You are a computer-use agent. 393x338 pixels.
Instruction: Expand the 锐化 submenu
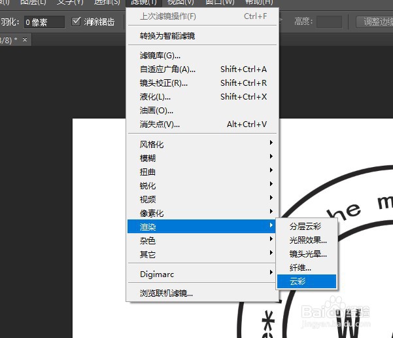[202, 185]
